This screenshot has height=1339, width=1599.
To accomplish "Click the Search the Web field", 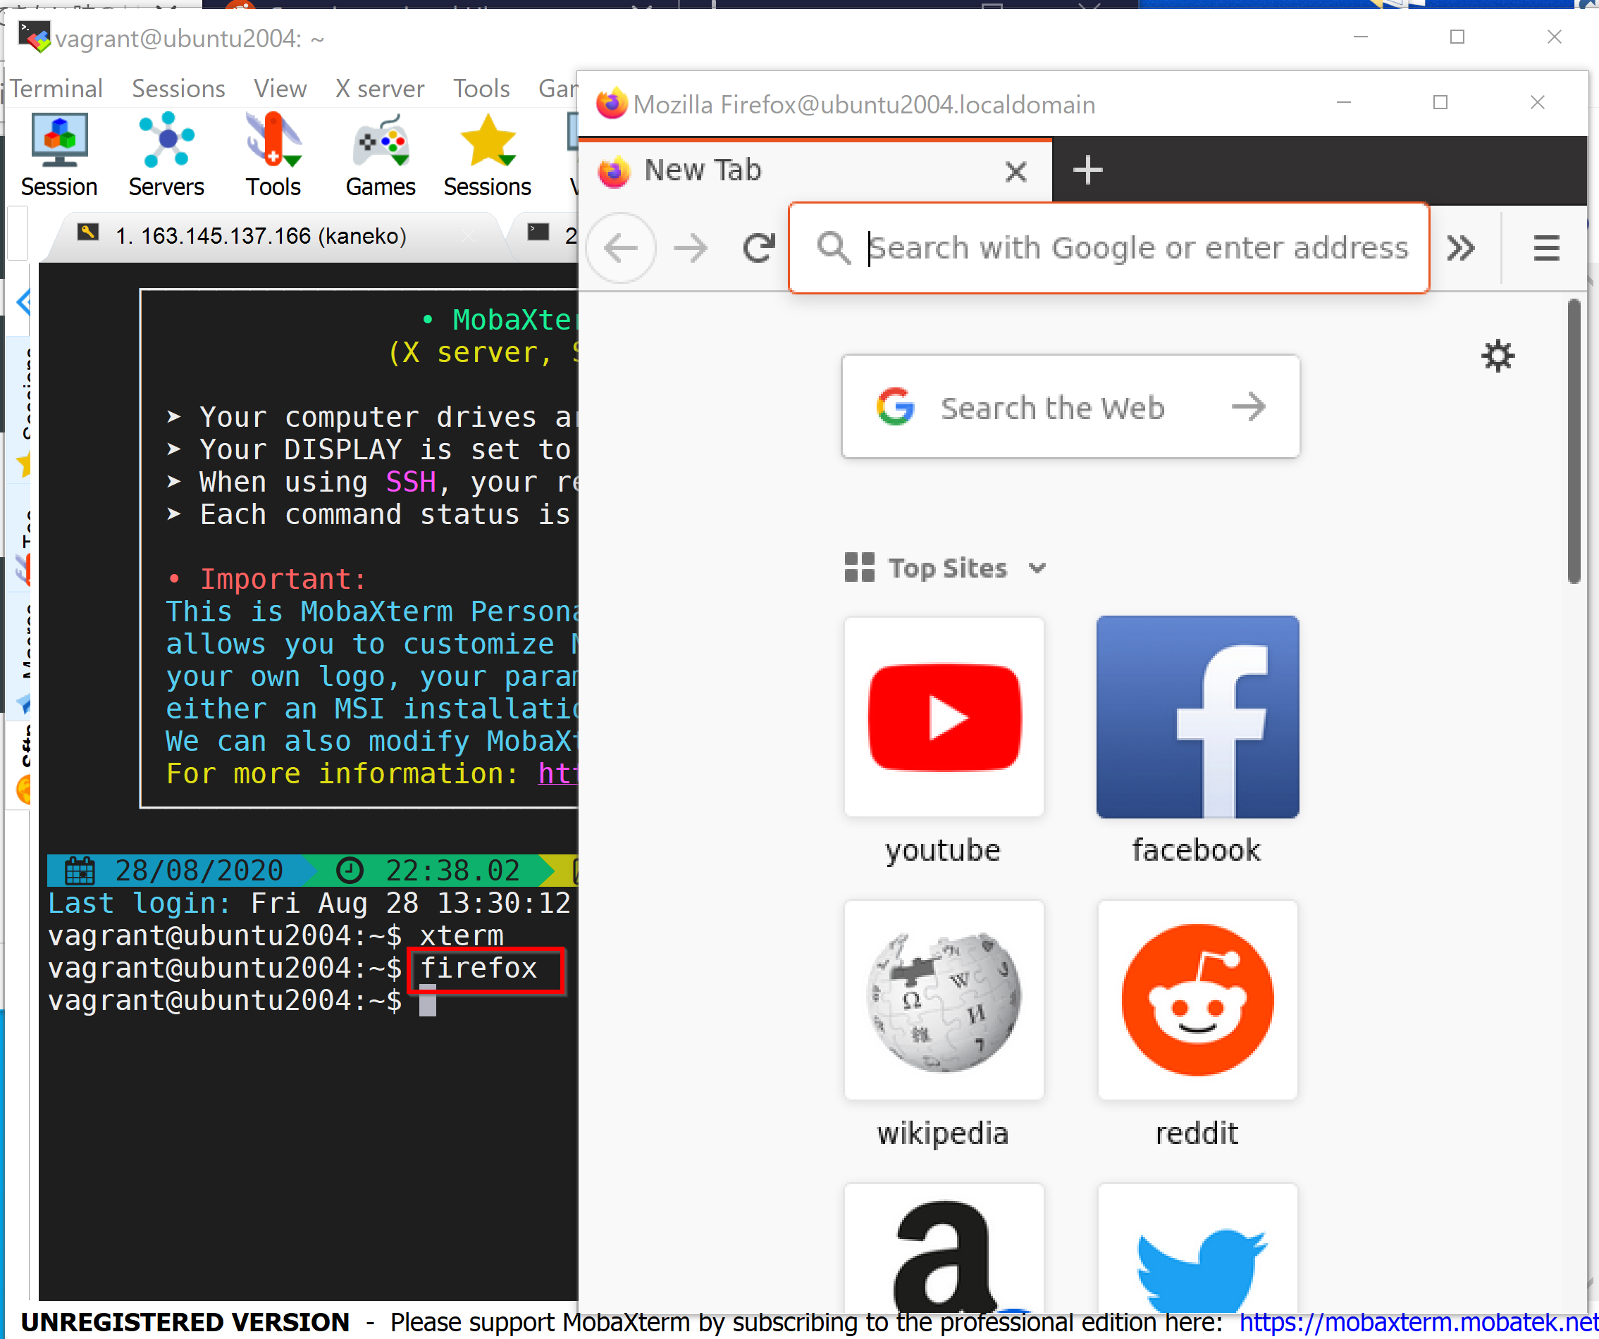I will point(1070,406).
